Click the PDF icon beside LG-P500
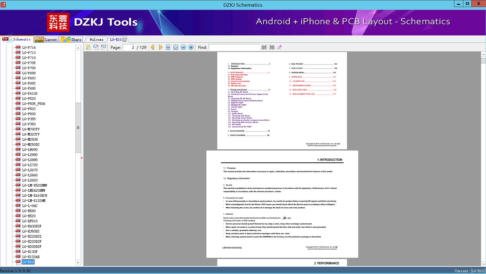The height and width of the screenshot is (274, 486). point(18,114)
